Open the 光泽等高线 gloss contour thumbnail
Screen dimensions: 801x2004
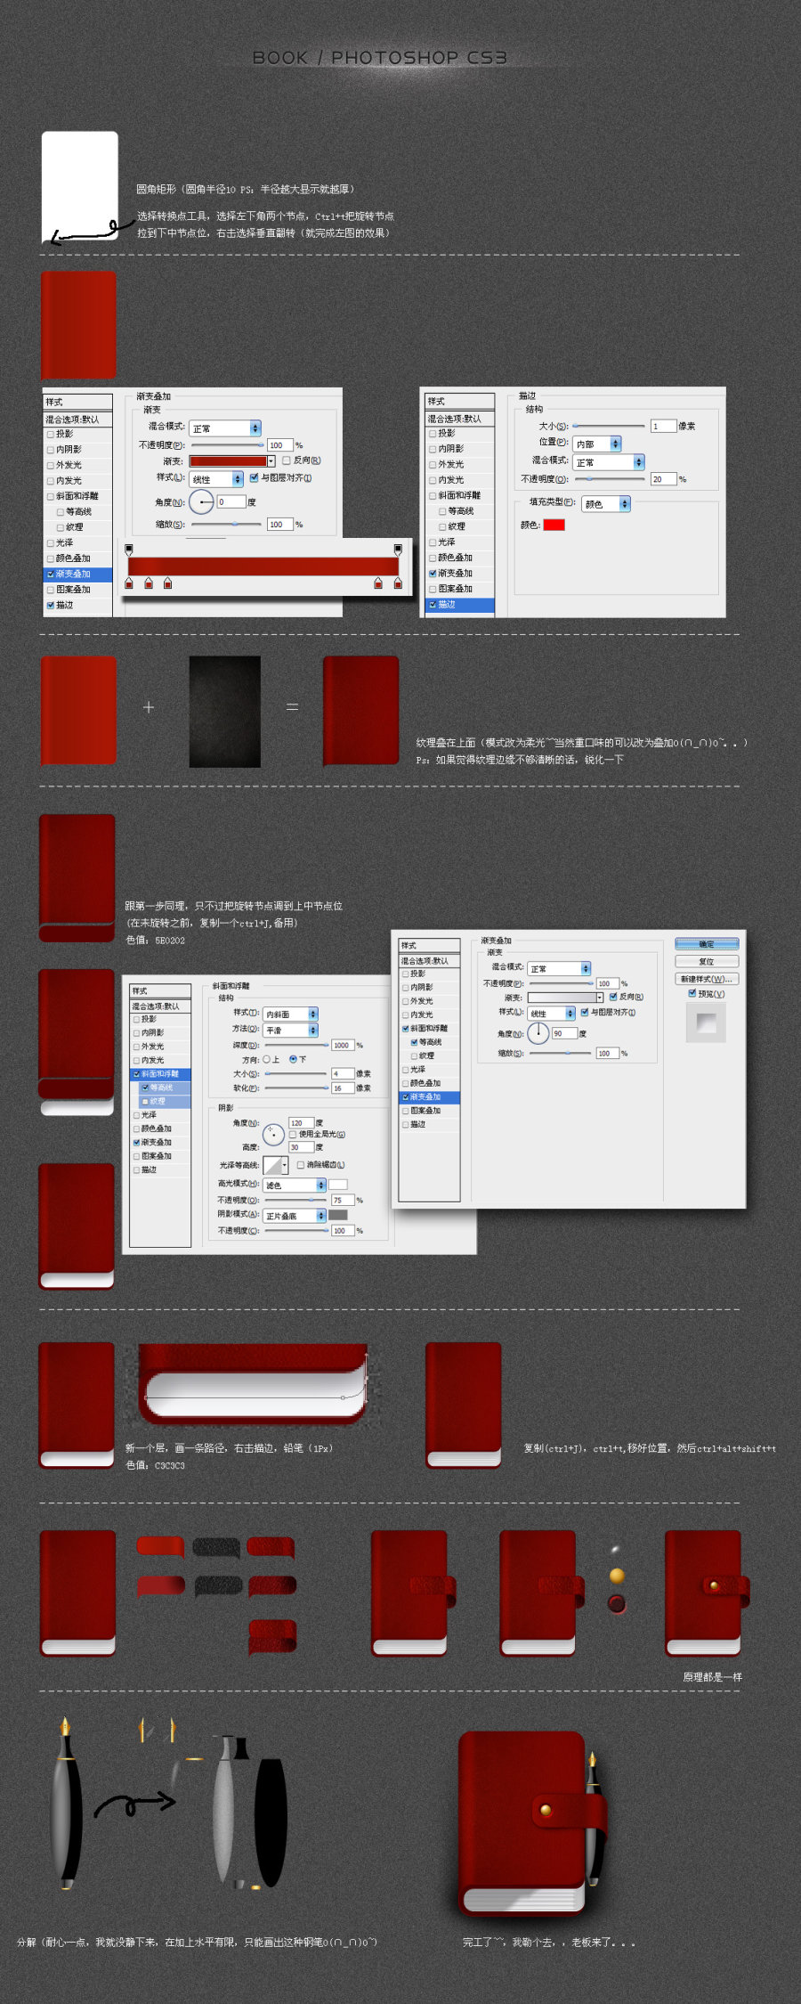[273, 1165]
